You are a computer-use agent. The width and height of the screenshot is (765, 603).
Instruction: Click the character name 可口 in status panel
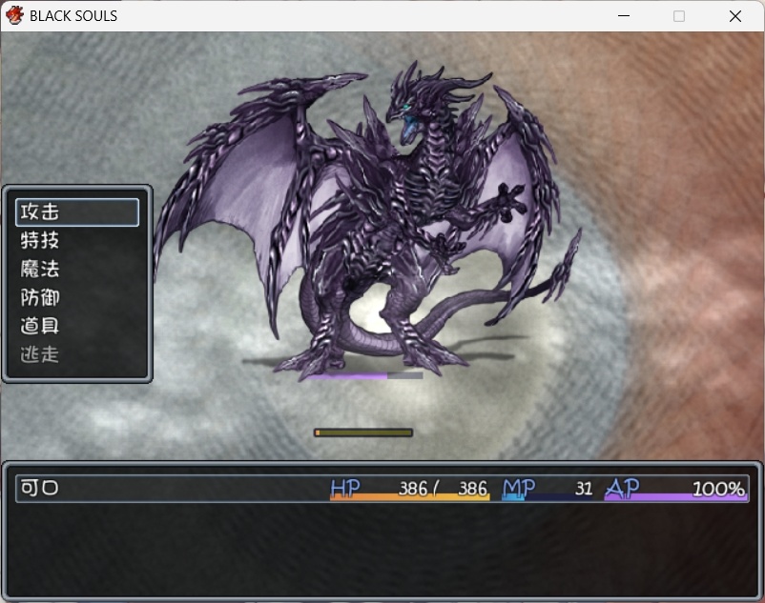(39, 487)
